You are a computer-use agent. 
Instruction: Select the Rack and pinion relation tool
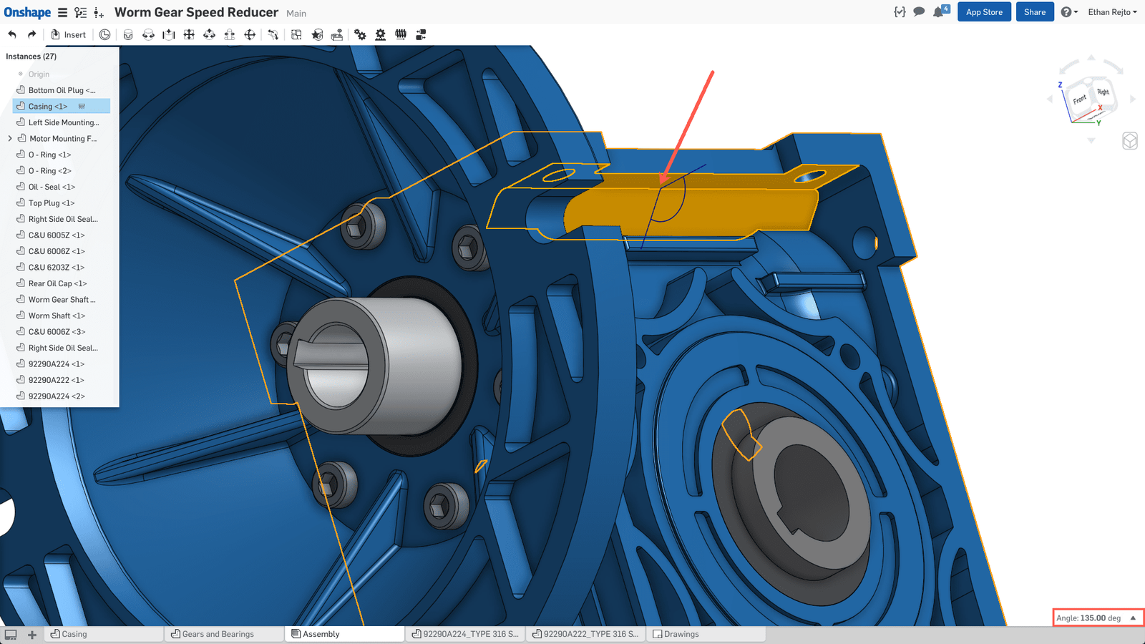click(x=380, y=34)
